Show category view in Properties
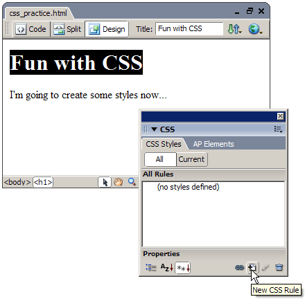This screenshot has height=299, width=305. click(x=151, y=268)
